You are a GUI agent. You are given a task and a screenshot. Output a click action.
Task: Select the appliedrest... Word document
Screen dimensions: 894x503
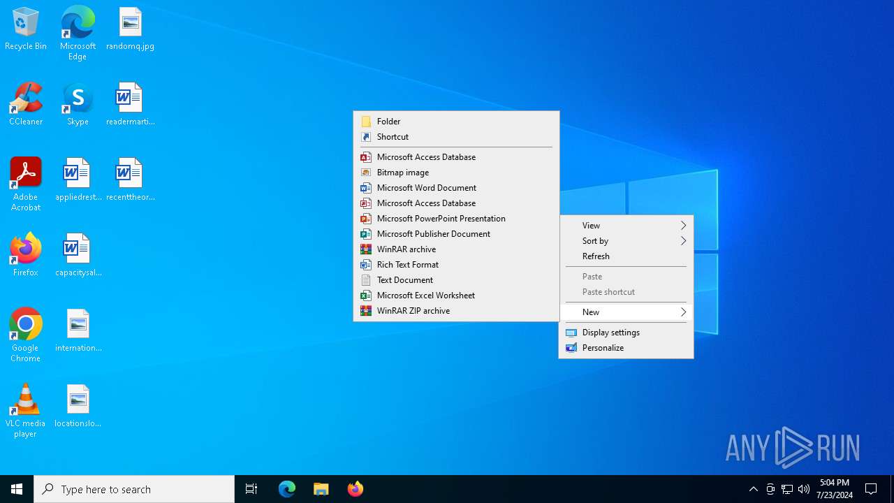click(x=78, y=180)
